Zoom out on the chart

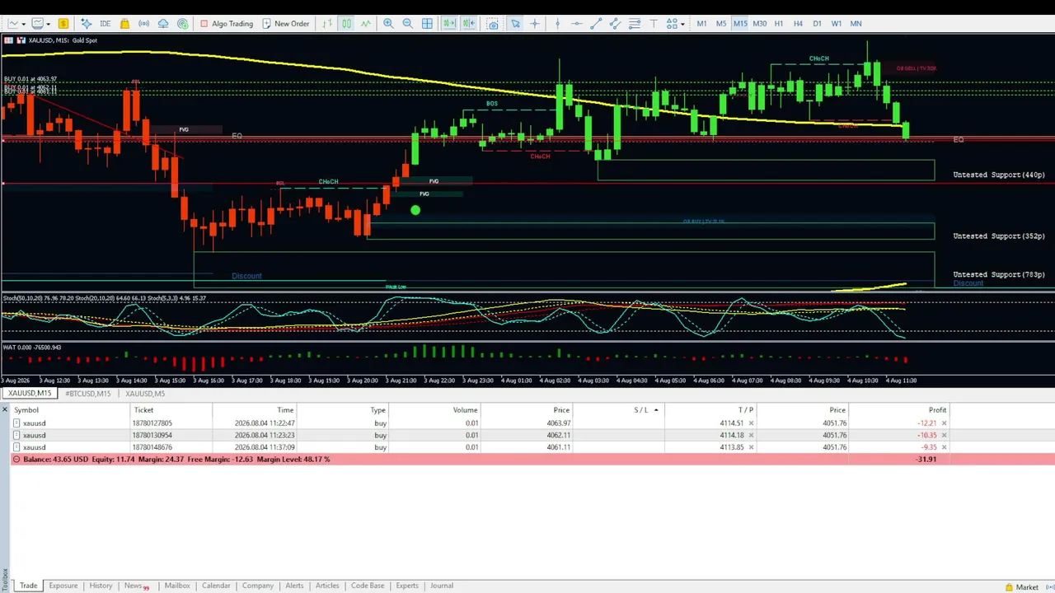[x=407, y=23]
